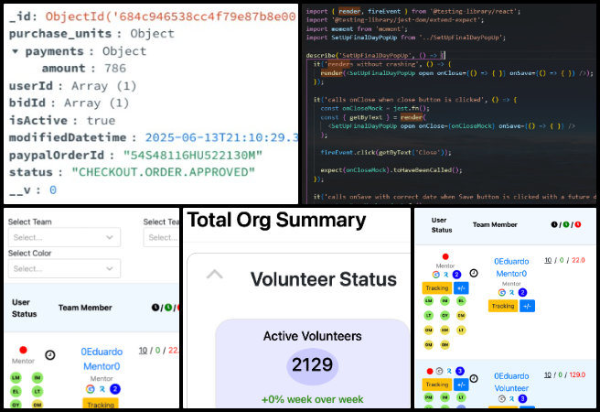Screen dimensions: 600x412
Task: Click the paypalOrderId value "54S48116HU522130M"
Action: coord(193,155)
